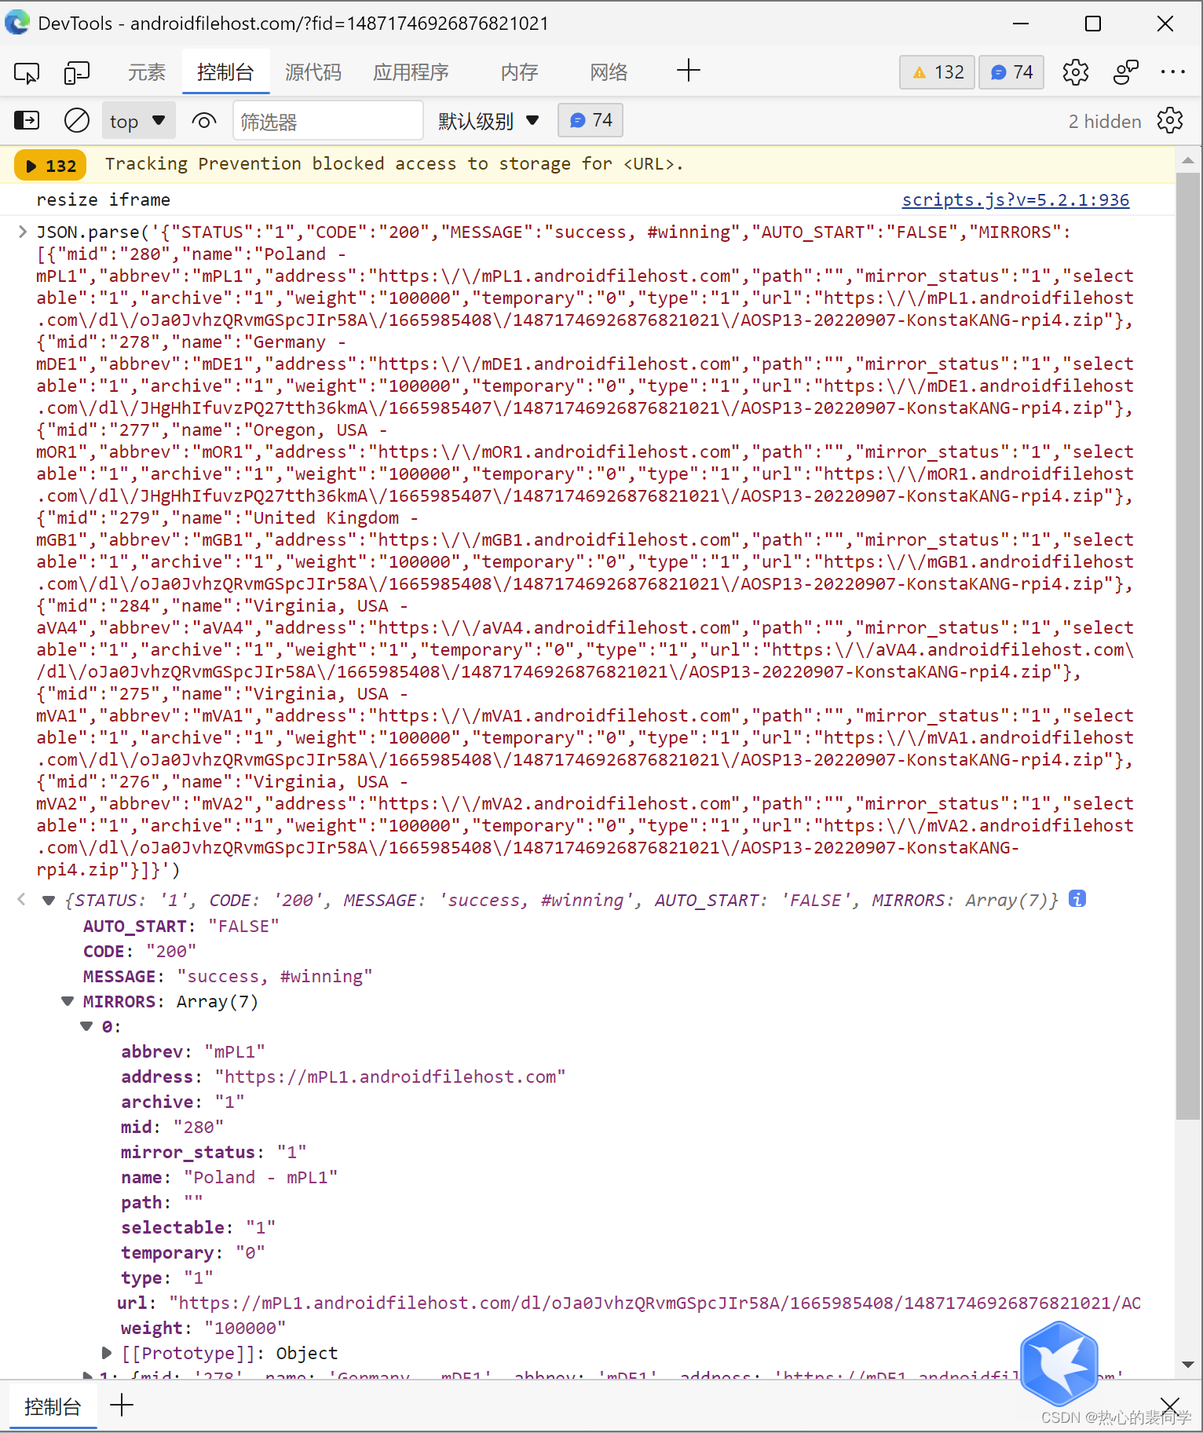Close the bottom drawer with X
Viewport: 1203px width, 1433px height.
1170,1406
